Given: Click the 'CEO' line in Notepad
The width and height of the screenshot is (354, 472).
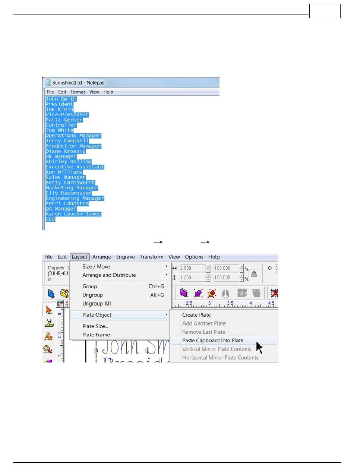Looking at the screenshot, I should coord(50,219).
